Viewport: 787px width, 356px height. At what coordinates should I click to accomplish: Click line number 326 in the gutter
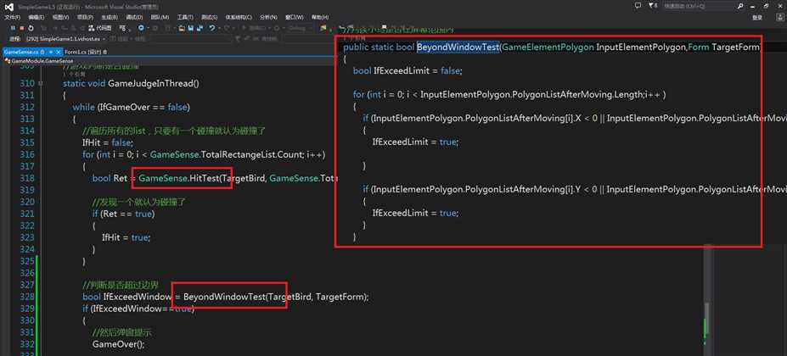point(27,273)
